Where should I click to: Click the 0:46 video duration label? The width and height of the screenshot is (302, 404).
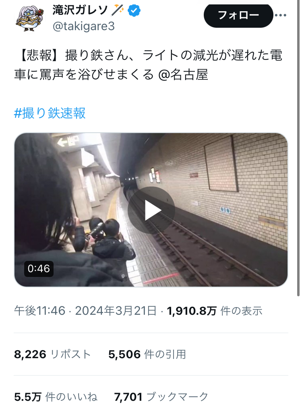coord(39,269)
